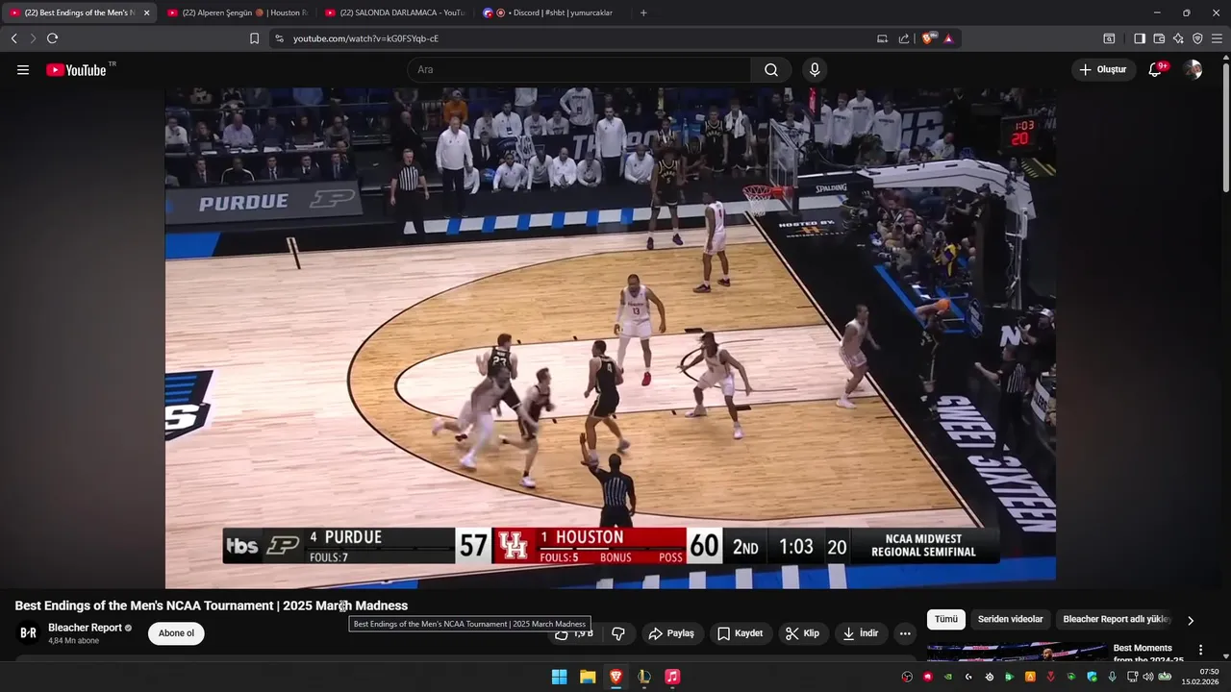Image resolution: width=1231 pixels, height=692 pixels.
Task: Open File Explorer from taskbar
Action: pyautogui.click(x=588, y=677)
